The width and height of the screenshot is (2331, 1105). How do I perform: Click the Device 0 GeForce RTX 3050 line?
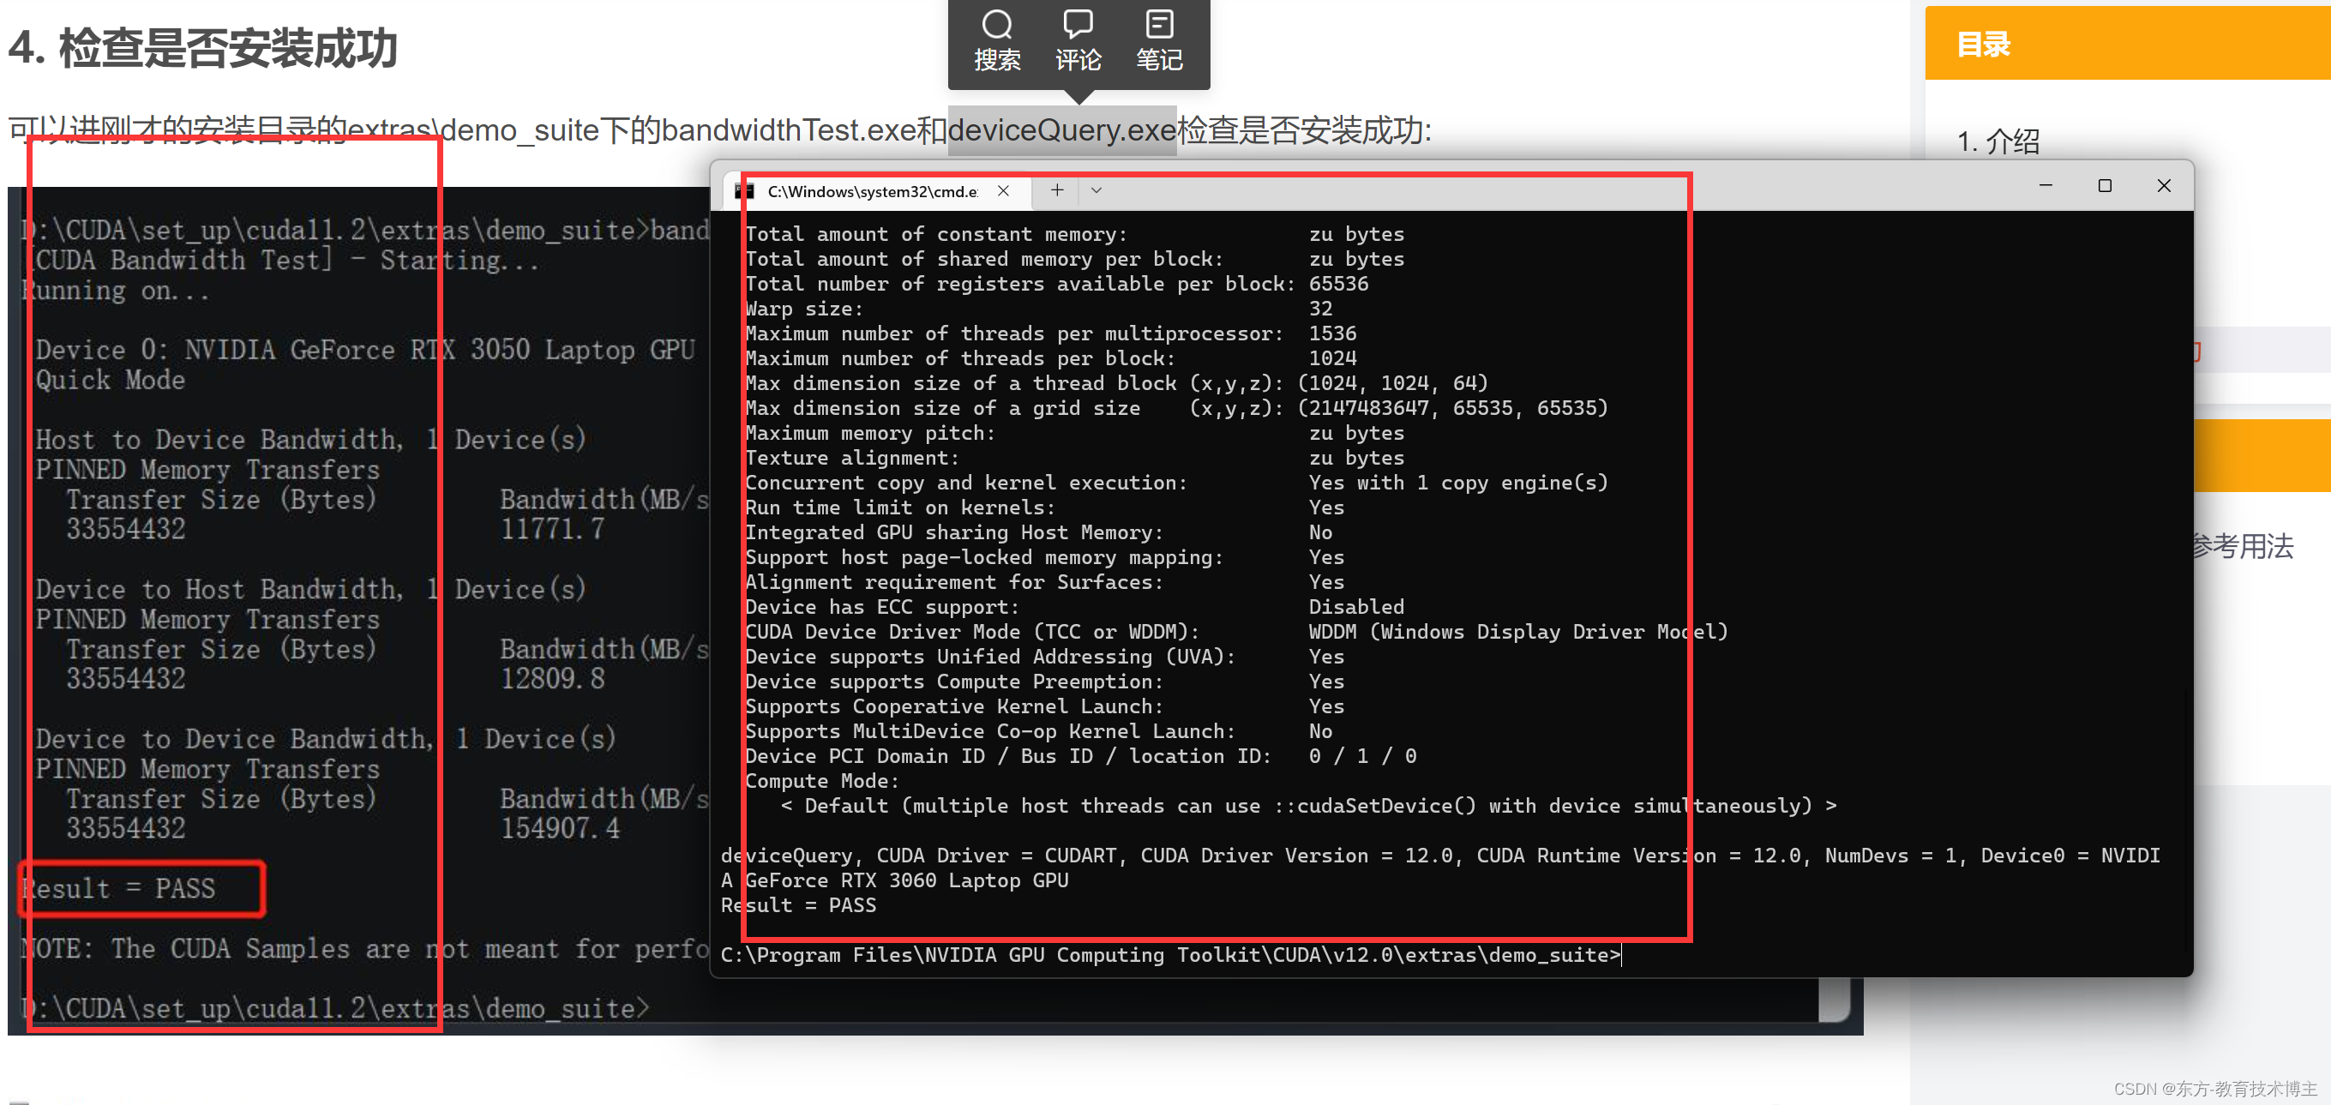[x=365, y=349]
